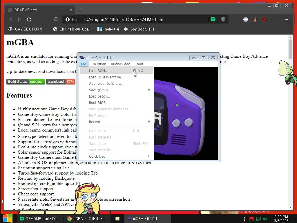Close the README.html tab
This screenshot has height=223, width=297.
pyautogui.click(x=71, y=10)
